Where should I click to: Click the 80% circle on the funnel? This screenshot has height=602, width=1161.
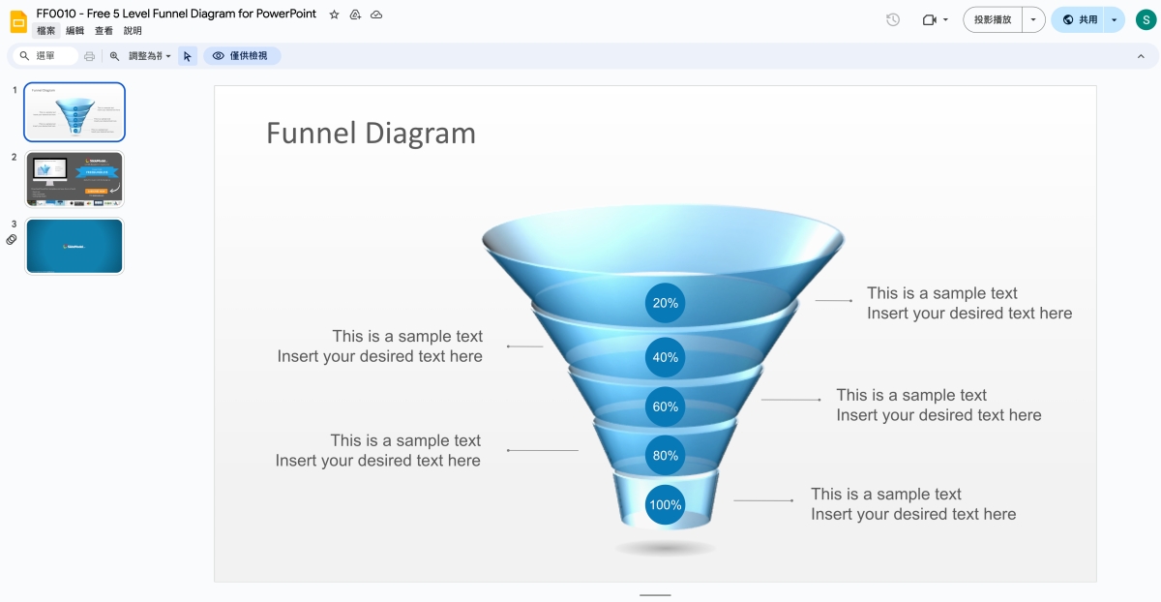pyautogui.click(x=666, y=456)
